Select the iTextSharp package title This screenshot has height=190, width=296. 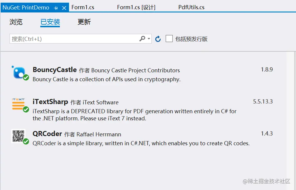50,102
